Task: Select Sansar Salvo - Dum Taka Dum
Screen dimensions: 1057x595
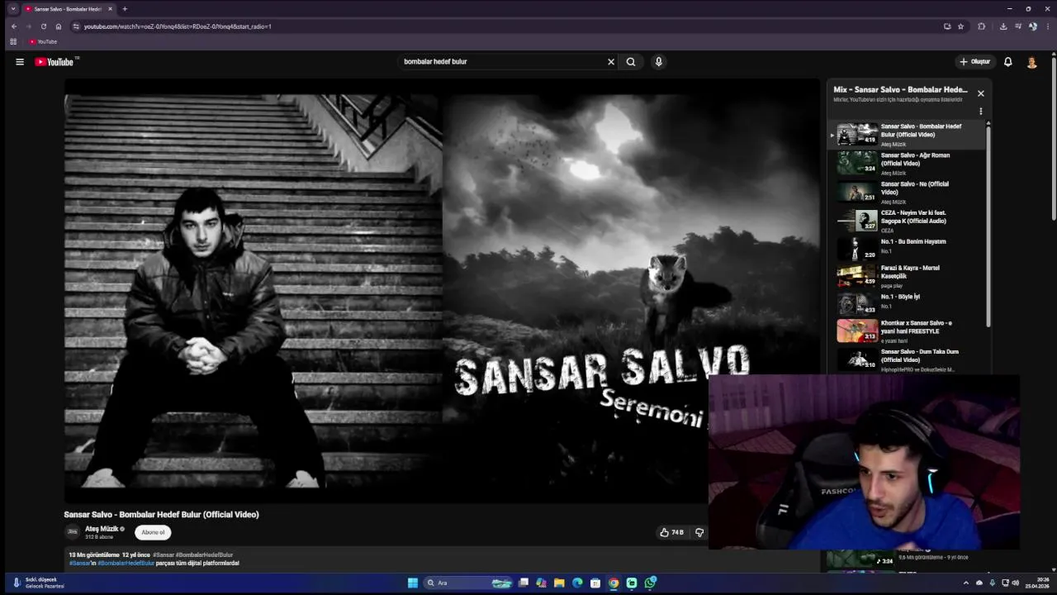Action: (x=907, y=359)
